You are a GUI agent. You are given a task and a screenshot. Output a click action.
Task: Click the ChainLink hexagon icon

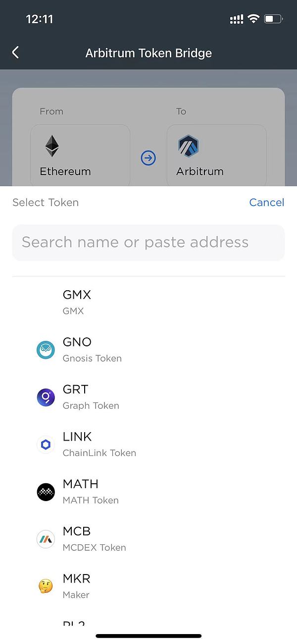click(x=46, y=445)
